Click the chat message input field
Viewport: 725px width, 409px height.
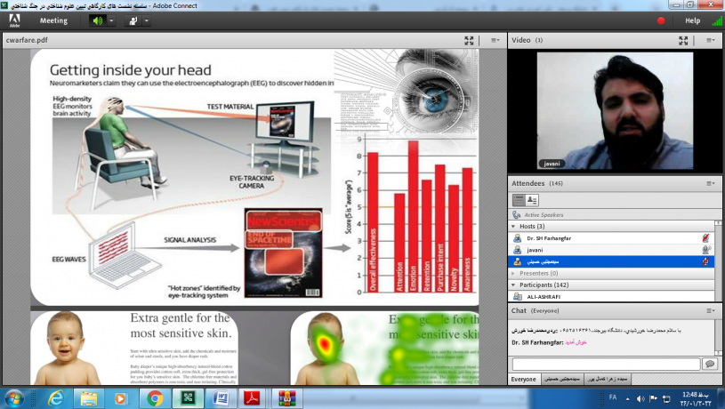point(605,364)
